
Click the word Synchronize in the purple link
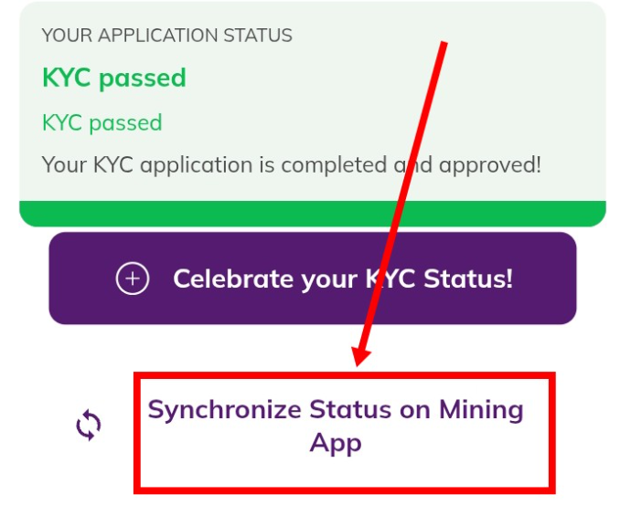[x=224, y=411]
